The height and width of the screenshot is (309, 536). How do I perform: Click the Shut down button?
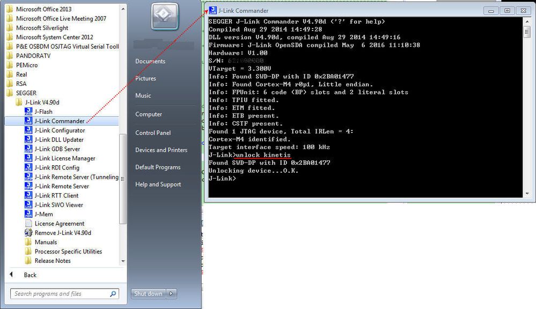(x=148, y=293)
